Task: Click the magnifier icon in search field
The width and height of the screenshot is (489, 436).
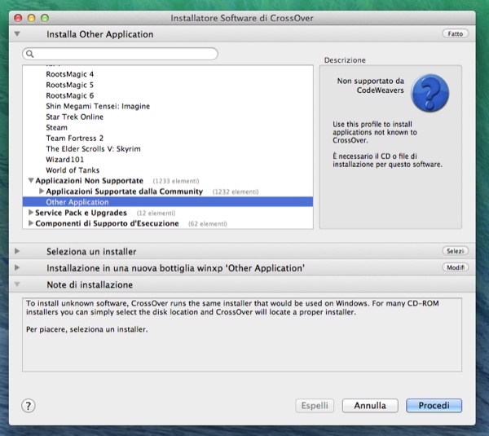Action: click(29, 54)
